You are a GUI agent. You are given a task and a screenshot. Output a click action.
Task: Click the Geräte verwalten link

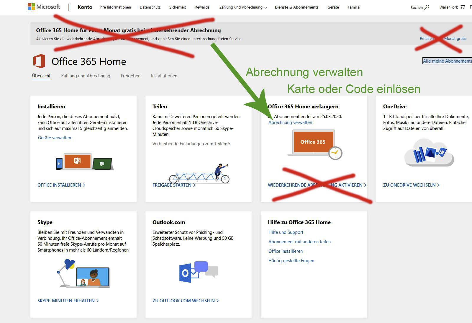(x=55, y=138)
